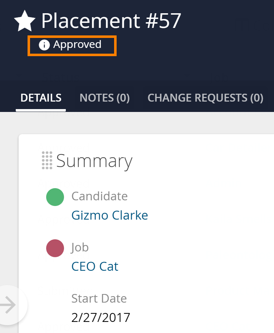Click the right arrow expand button
The height and width of the screenshot is (333, 274).
pyautogui.click(x=8, y=305)
